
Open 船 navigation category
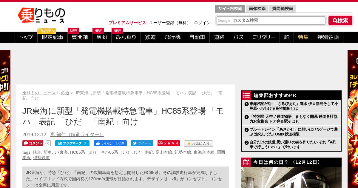click(287, 37)
